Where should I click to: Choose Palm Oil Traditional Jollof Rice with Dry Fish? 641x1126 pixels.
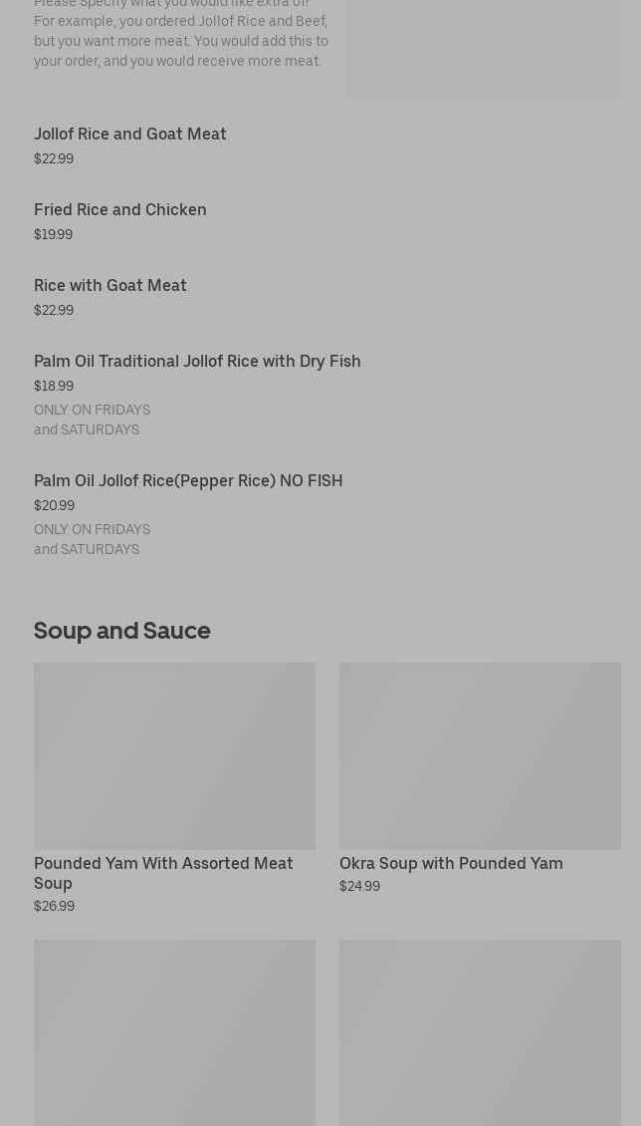(197, 362)
